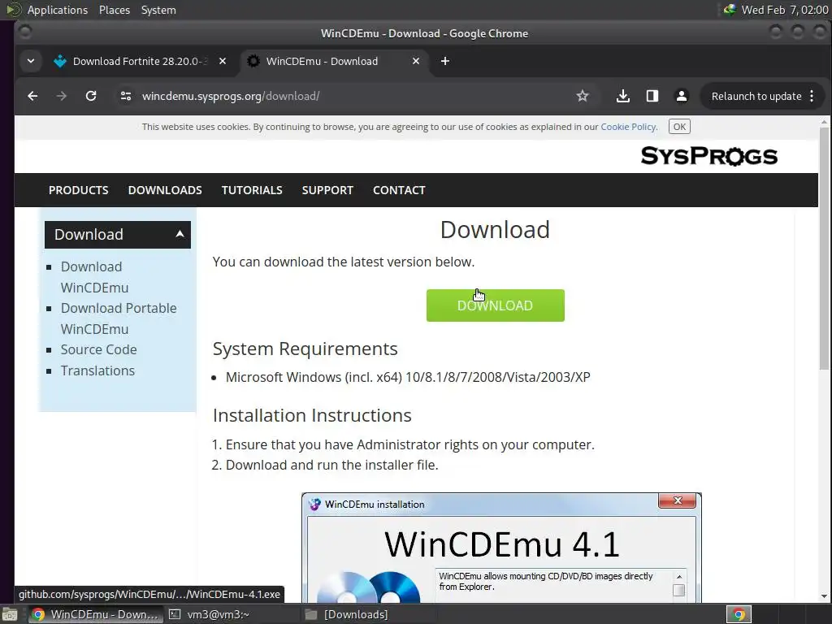
Task: Reload the current page
Action: point(91,96)
